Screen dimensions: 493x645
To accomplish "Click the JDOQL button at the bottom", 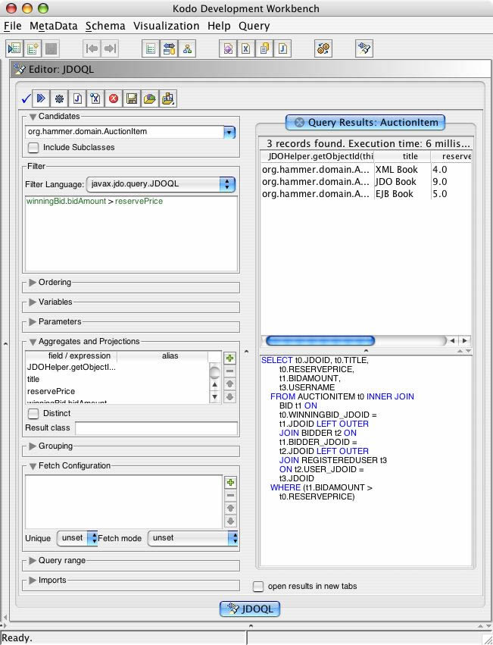I will pyautogui.click(x=250, y=609).
